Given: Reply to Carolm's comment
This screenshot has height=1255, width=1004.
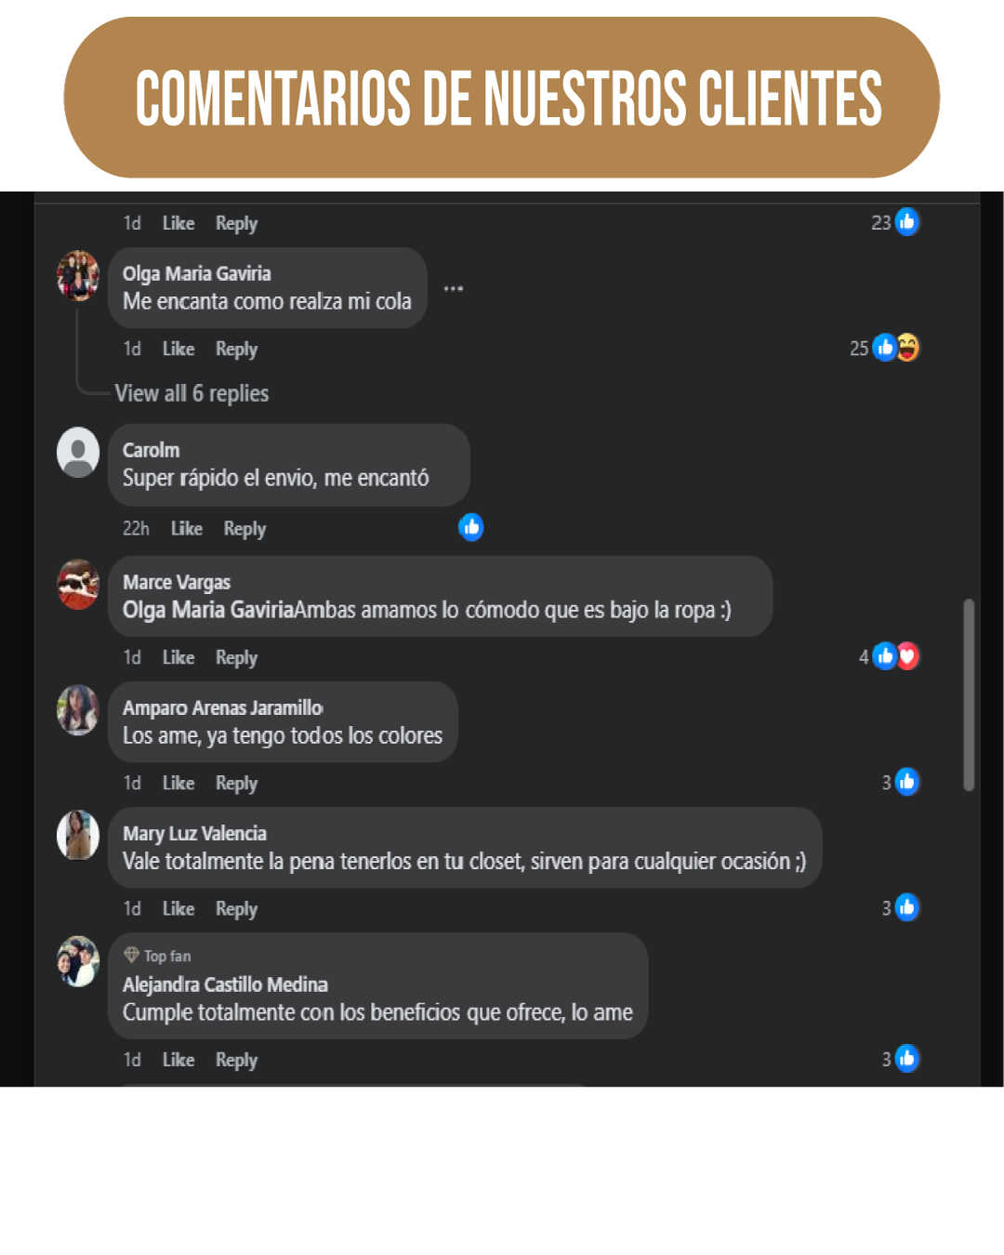Looking at the screenshot, I should [x=244, y=528].
